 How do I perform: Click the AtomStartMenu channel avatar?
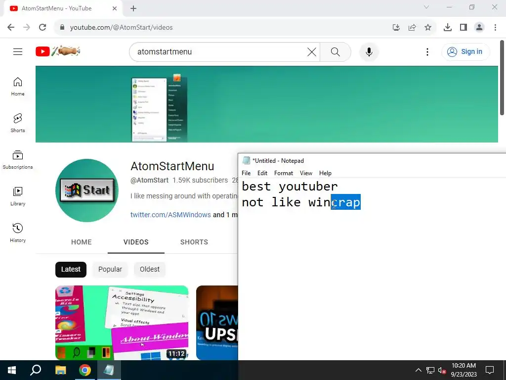87,190
